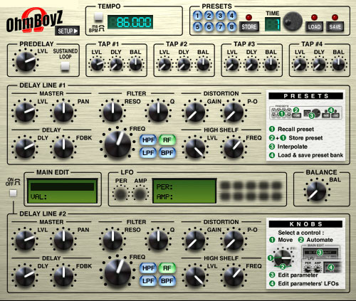Click the Main Edit VAL display
356x301 pixels.
[x=63, y=191]
